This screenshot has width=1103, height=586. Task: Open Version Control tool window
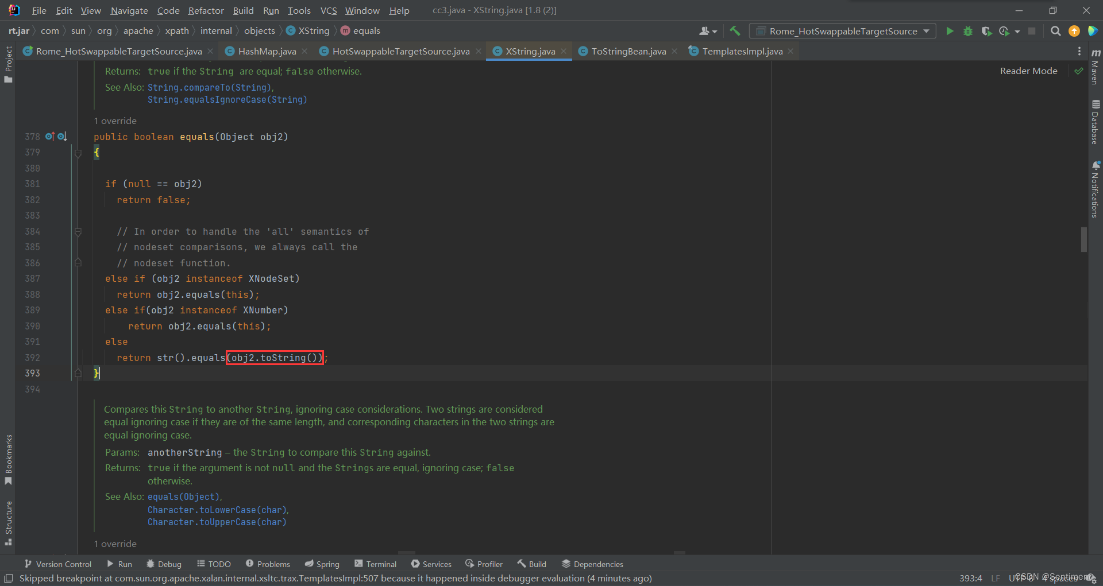point(57,564)
